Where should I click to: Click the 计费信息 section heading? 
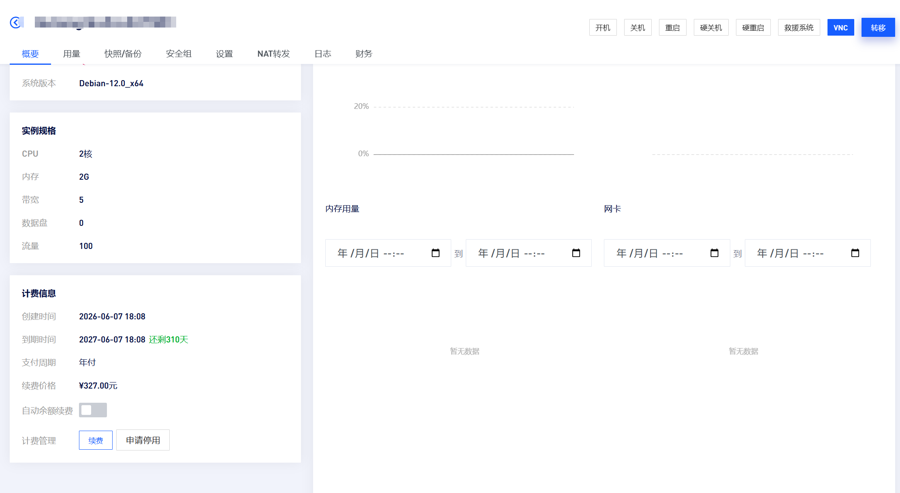point(39,293)
